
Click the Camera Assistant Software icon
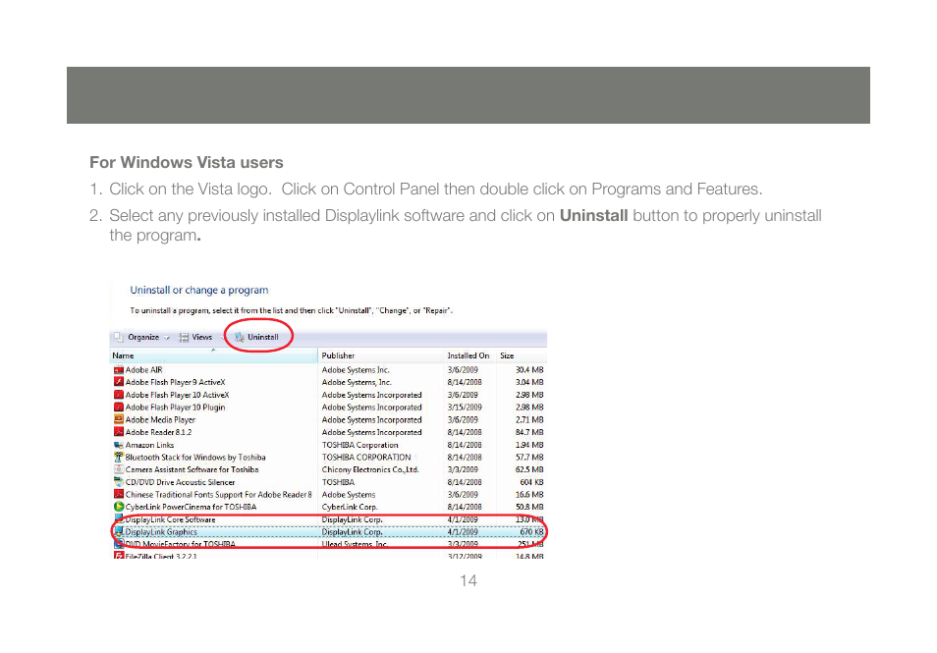118,469
